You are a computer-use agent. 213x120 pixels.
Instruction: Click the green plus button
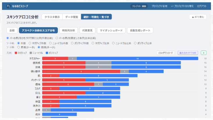click(203, 53)
